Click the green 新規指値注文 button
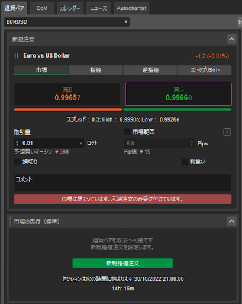 [122, 263]
